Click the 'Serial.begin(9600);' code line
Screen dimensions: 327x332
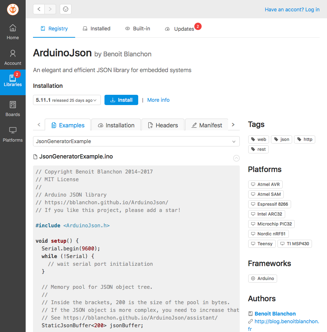[x=71, y=249]
